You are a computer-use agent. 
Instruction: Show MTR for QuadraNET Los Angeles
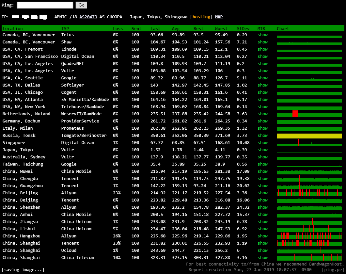coord(262,64)
